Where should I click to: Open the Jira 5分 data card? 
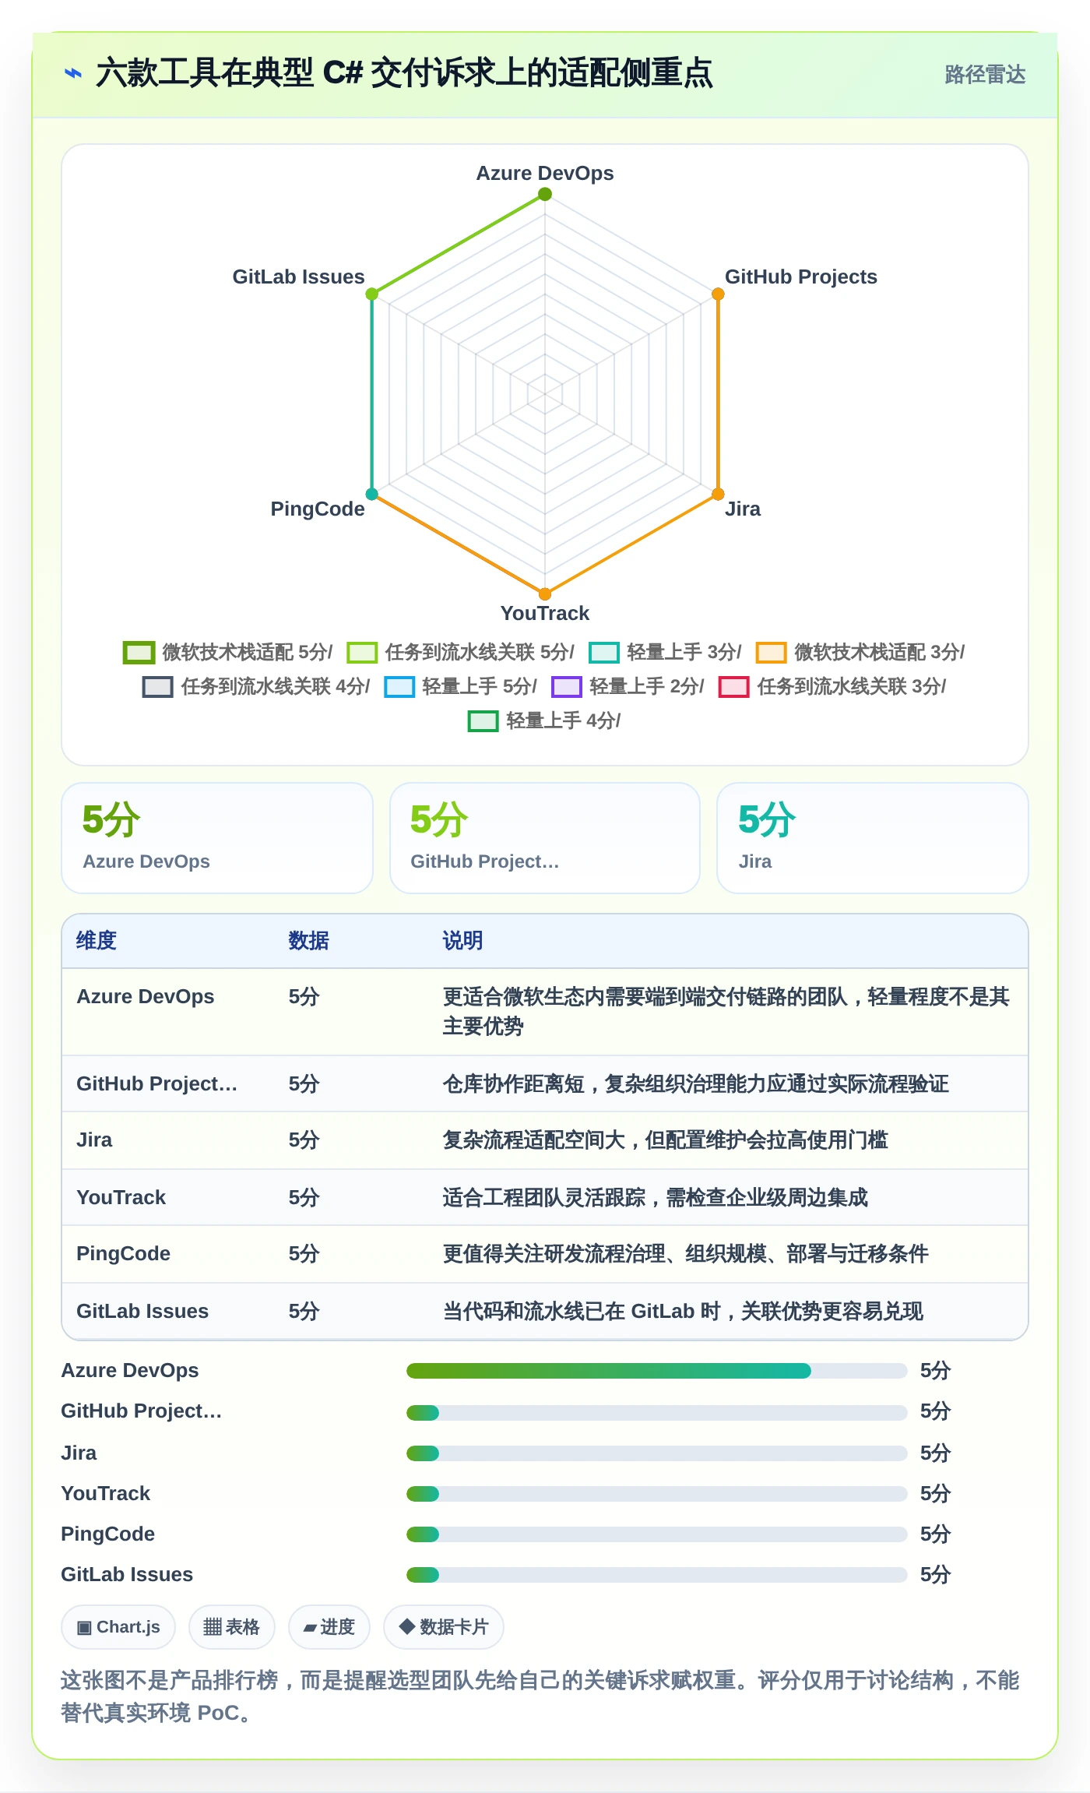[x=873, y=838]
